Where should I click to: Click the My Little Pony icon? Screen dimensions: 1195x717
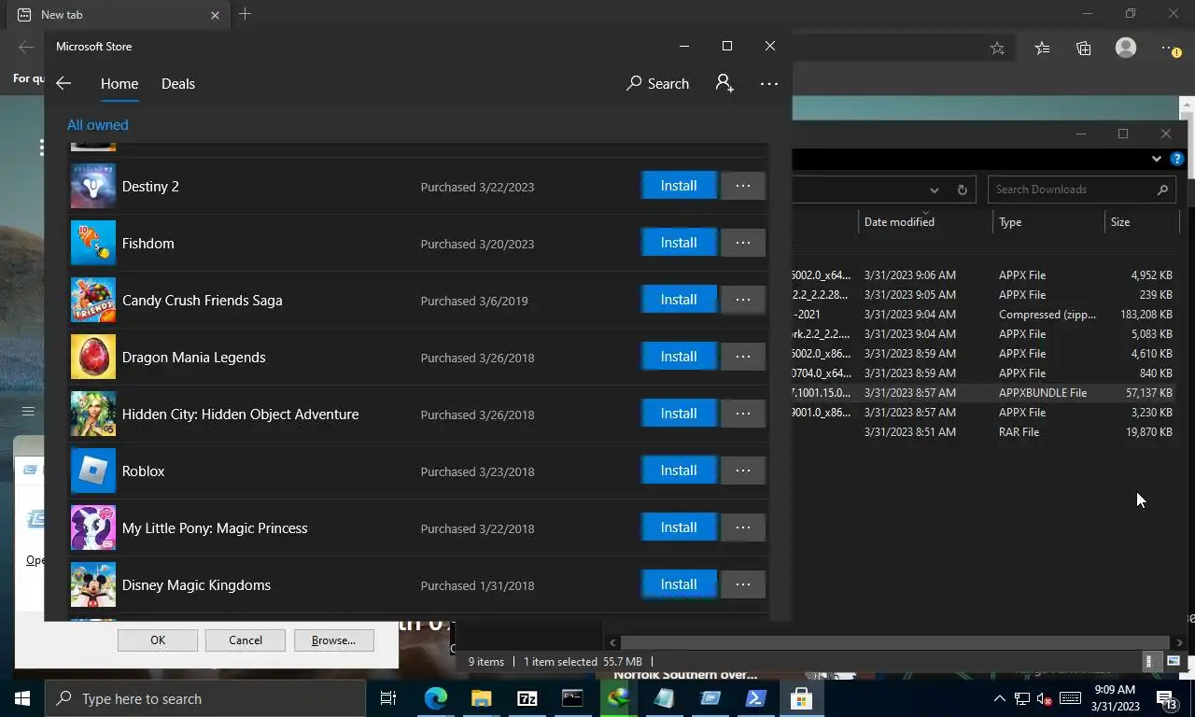93,528
